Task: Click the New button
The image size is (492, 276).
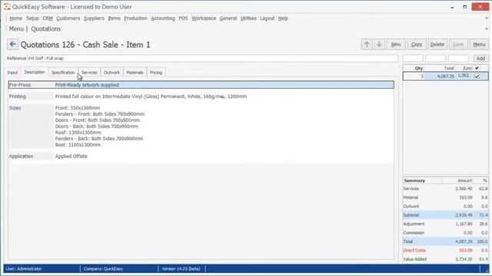Action: (396, 44)
